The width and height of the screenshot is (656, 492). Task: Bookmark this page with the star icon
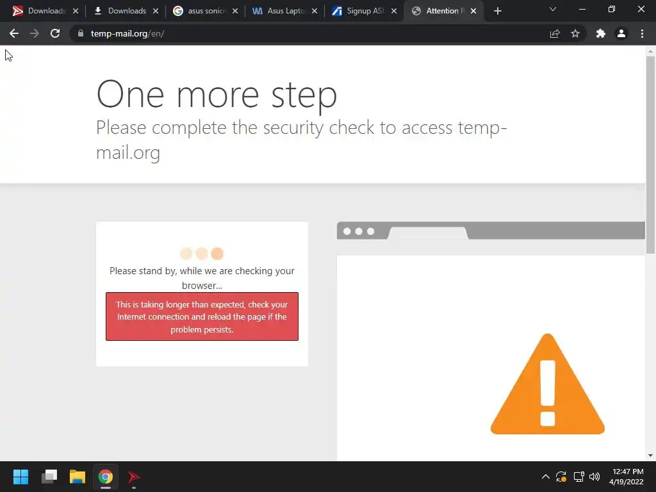click(575, 33)
